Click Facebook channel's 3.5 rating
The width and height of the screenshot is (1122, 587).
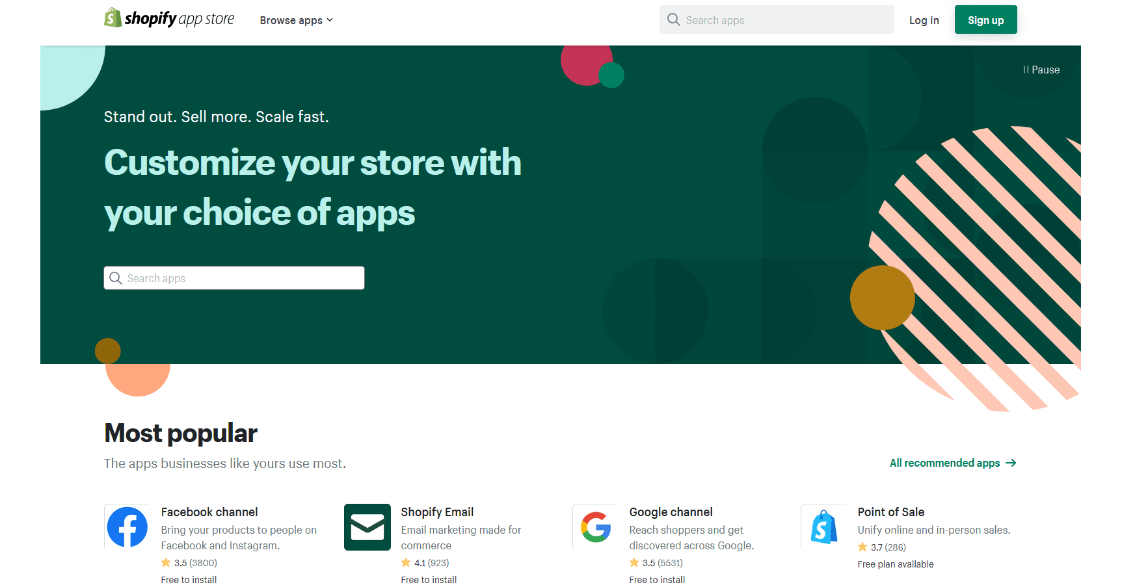pyautogui.click(x=181, y=562)
